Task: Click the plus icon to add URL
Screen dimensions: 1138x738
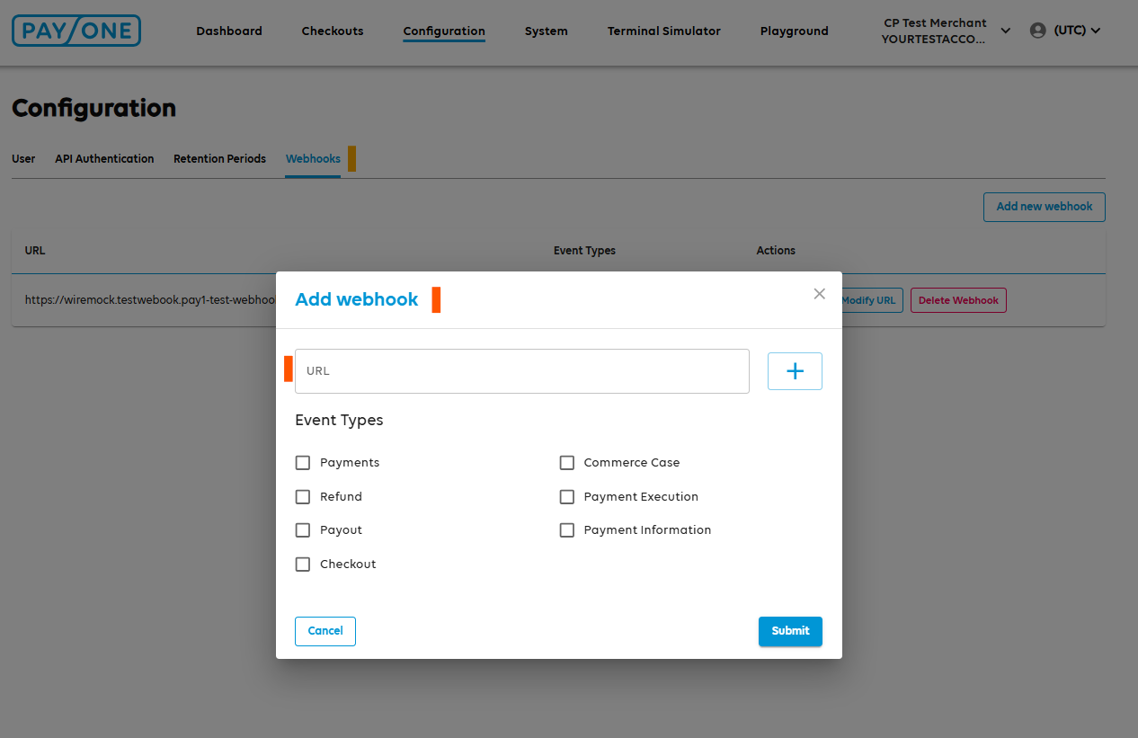Action: click(x=795, y=371)
